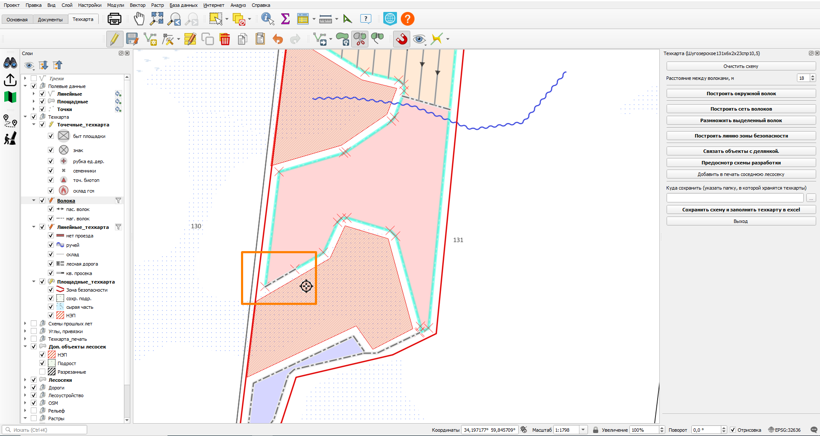
Task: Uncheck the Линейные layer checkbox
Action: [42, 94]
